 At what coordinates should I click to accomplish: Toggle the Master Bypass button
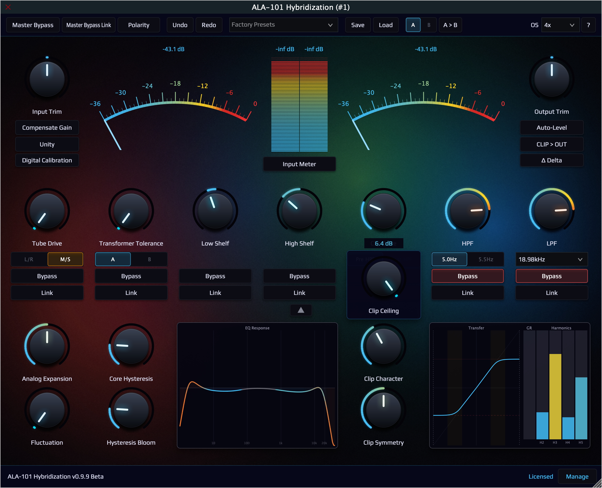(33, 25)
